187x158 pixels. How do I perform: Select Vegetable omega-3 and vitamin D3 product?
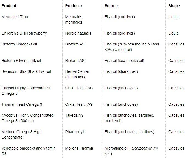29,151
